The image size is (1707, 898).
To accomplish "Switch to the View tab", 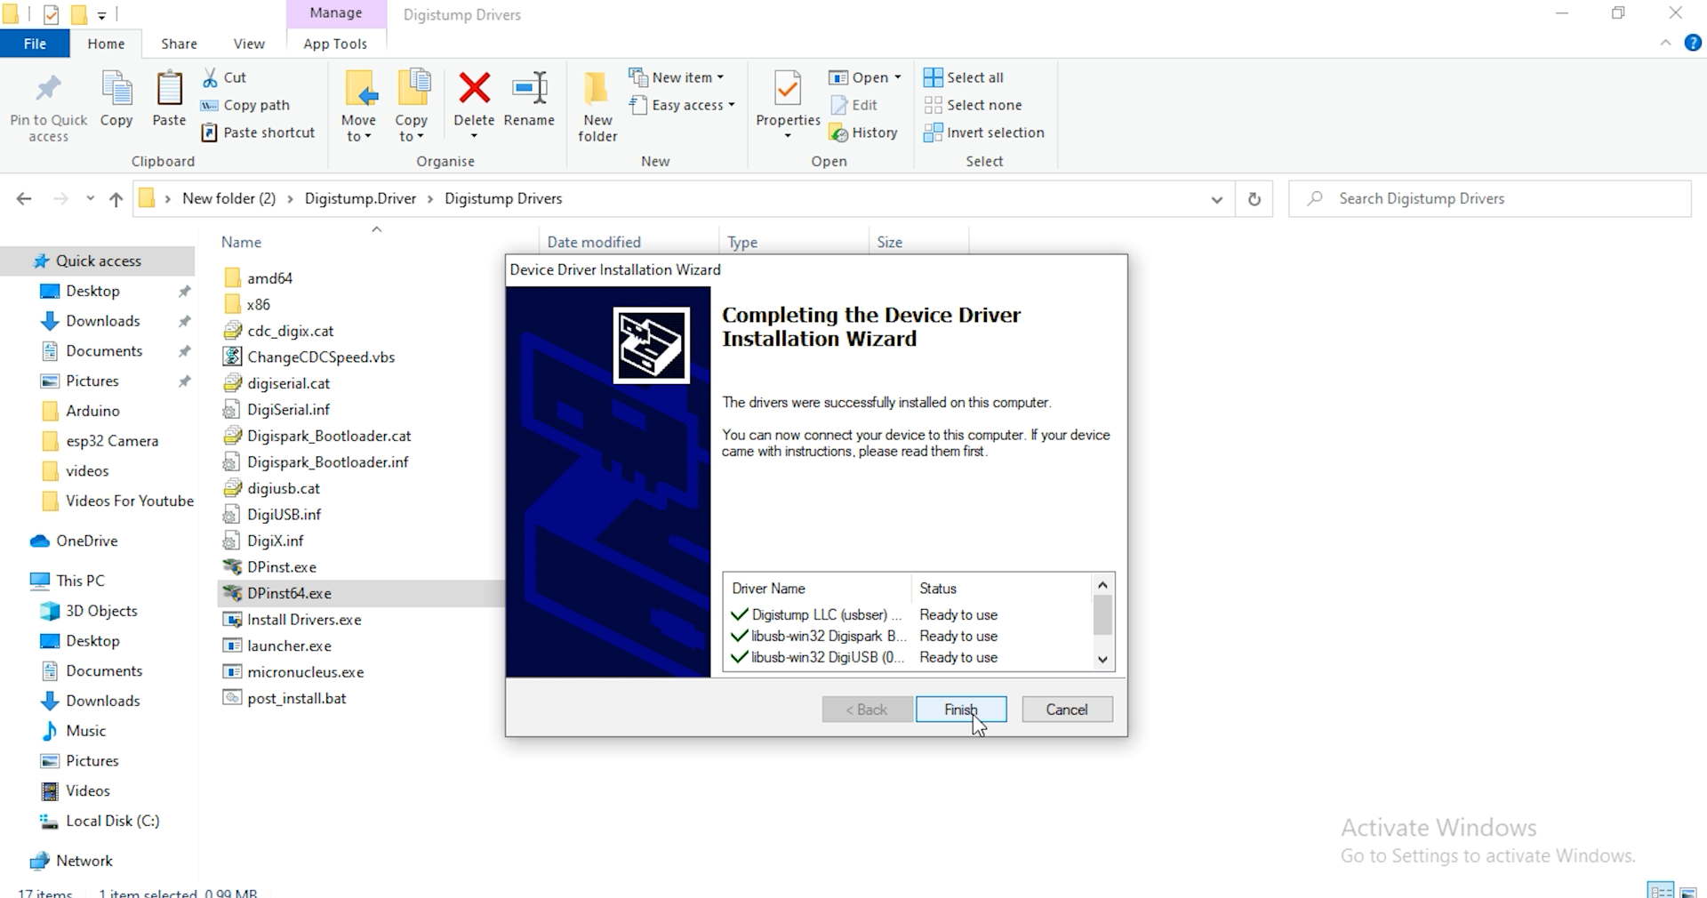I will (248, 43).
